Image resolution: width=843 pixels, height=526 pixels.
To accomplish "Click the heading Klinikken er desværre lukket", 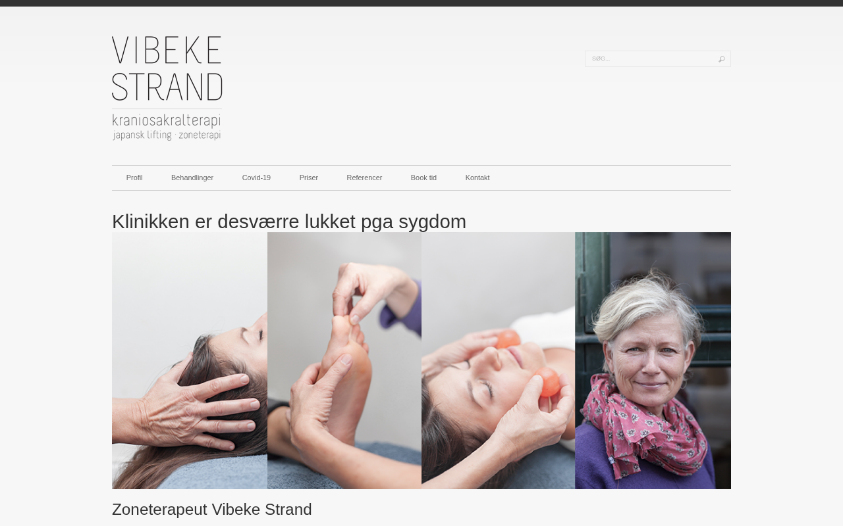I will pyautogui.click(x=289, y=222).
